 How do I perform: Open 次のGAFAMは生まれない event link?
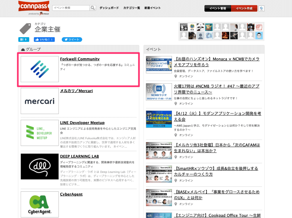pos(217,148)
